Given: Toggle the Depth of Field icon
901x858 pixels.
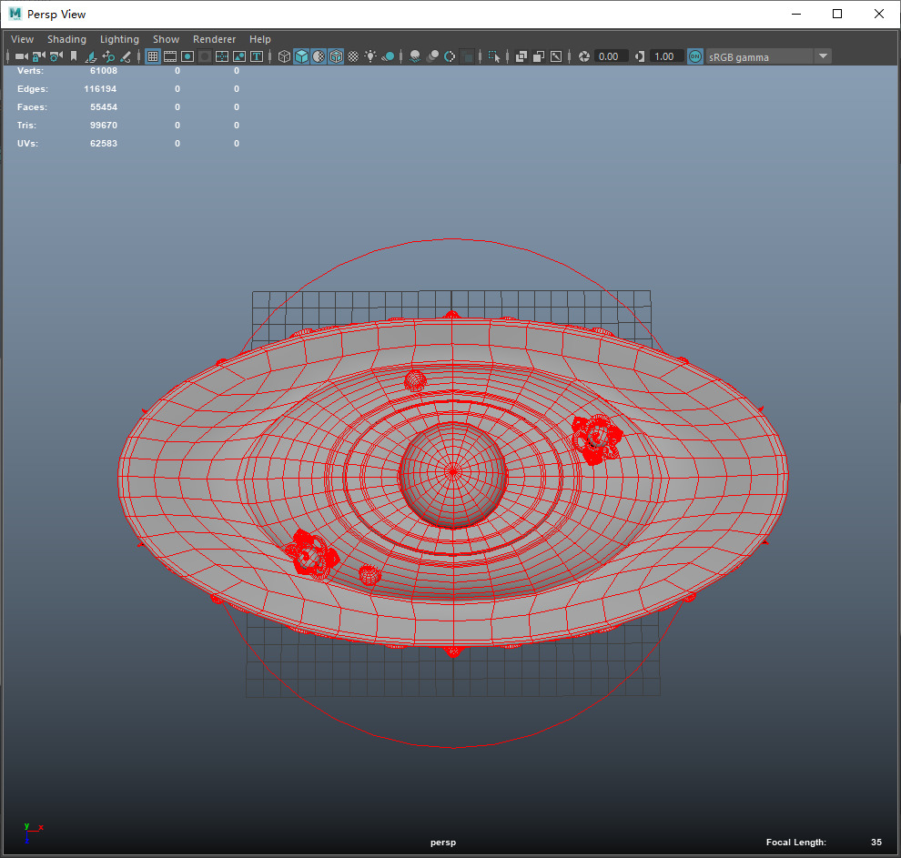Looking at the screenshot, I should 467,56.
